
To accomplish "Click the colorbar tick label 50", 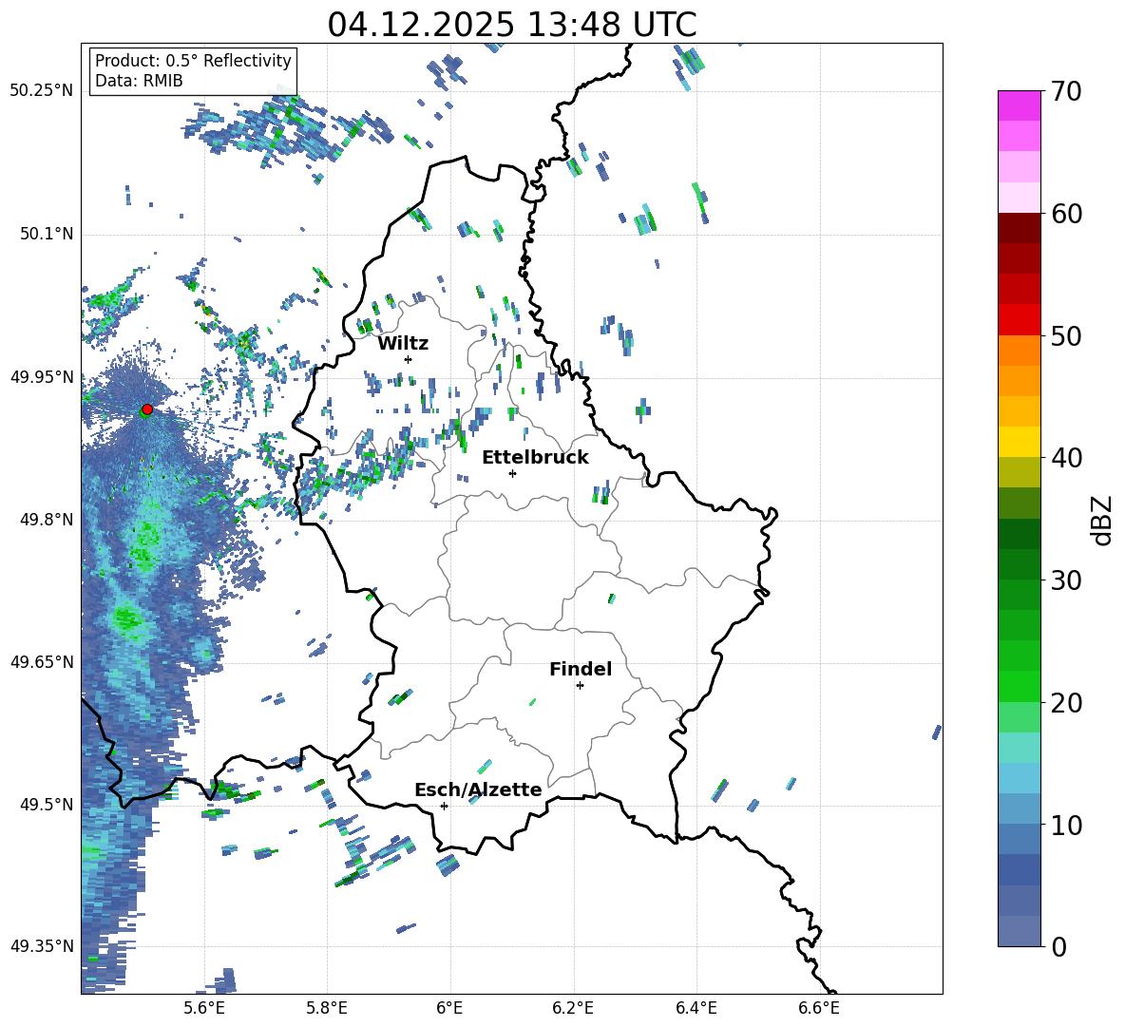I will click(1067, 335).
